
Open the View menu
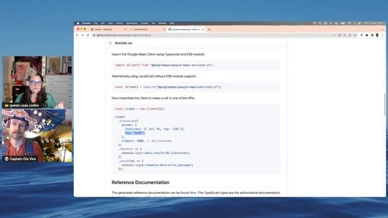(x=110, y=23)
